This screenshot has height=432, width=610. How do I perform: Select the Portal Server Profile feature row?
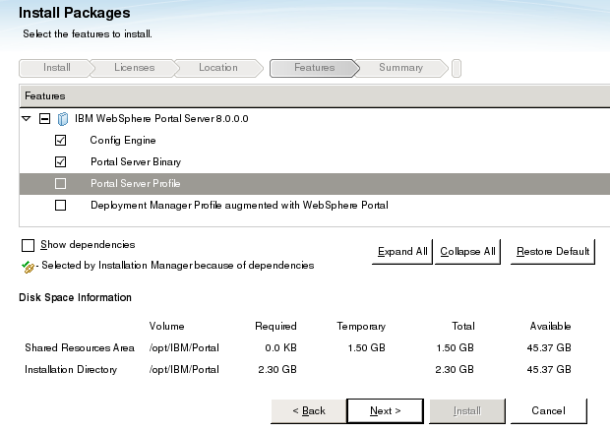(x=314, y=183)
